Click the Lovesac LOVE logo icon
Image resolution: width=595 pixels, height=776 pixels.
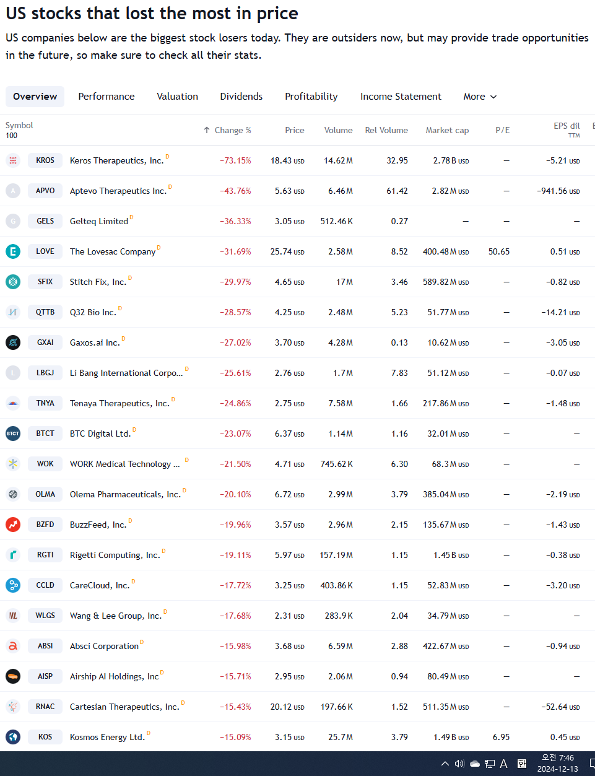pyautogui.click(x=13, y=251)
